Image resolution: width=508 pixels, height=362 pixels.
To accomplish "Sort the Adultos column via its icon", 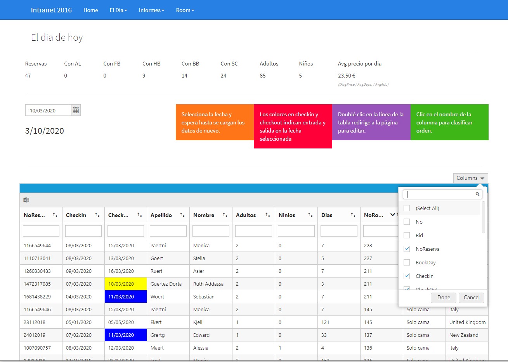I will pos(268,215).
